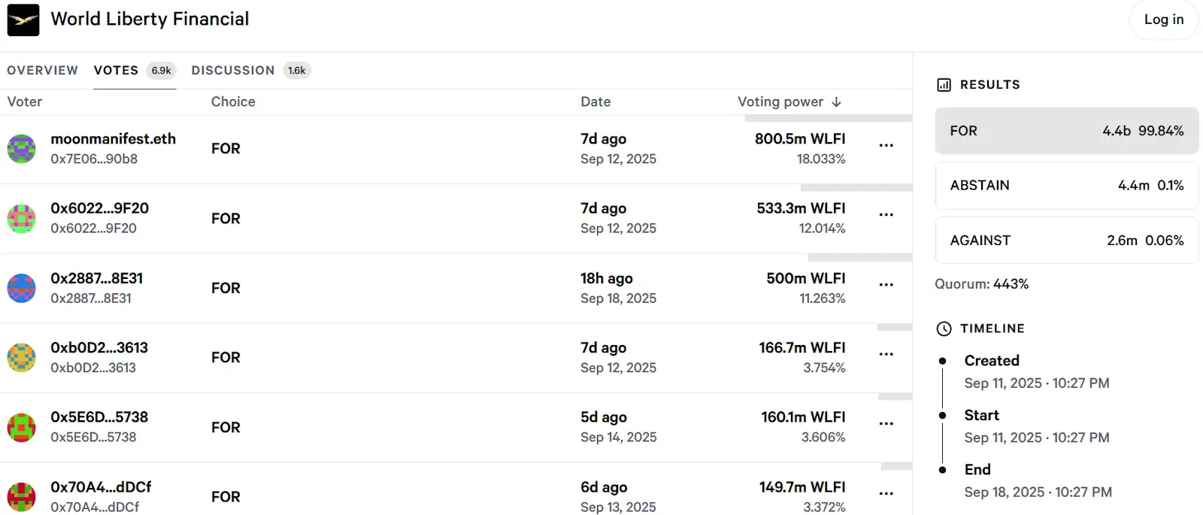Open three-dot menu for 0xb0D2...3613 row

(x=886, y=354)
